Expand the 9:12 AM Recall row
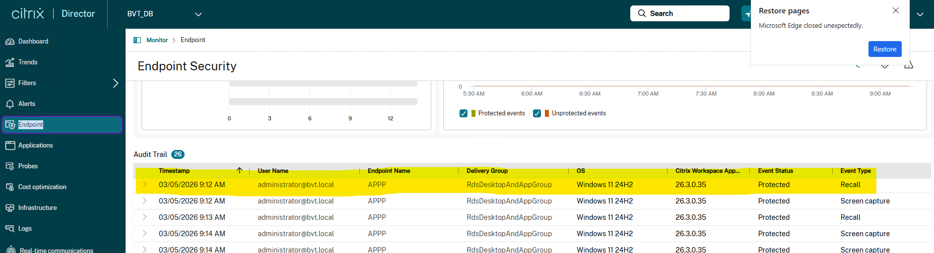 tap(145, 185)
